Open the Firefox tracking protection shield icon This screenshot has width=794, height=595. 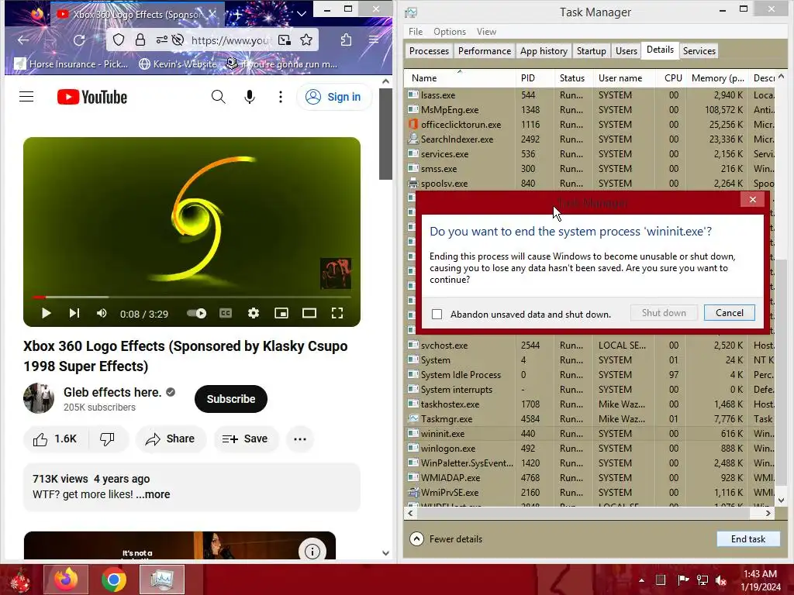119,40
